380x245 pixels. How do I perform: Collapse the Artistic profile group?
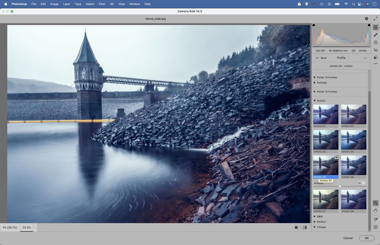[320, 100]
